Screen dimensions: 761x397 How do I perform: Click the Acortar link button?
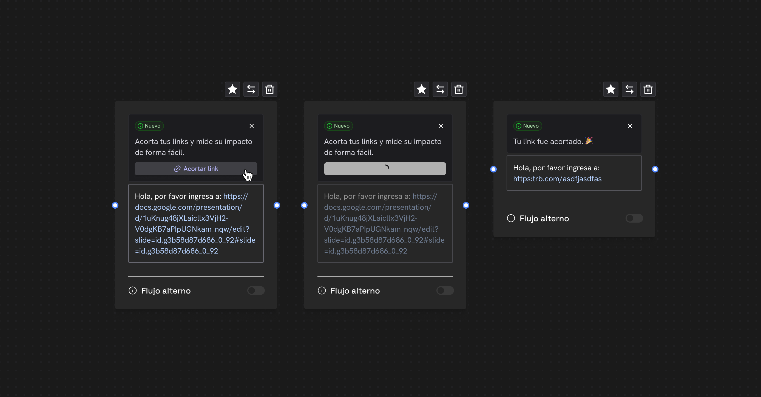196,168
